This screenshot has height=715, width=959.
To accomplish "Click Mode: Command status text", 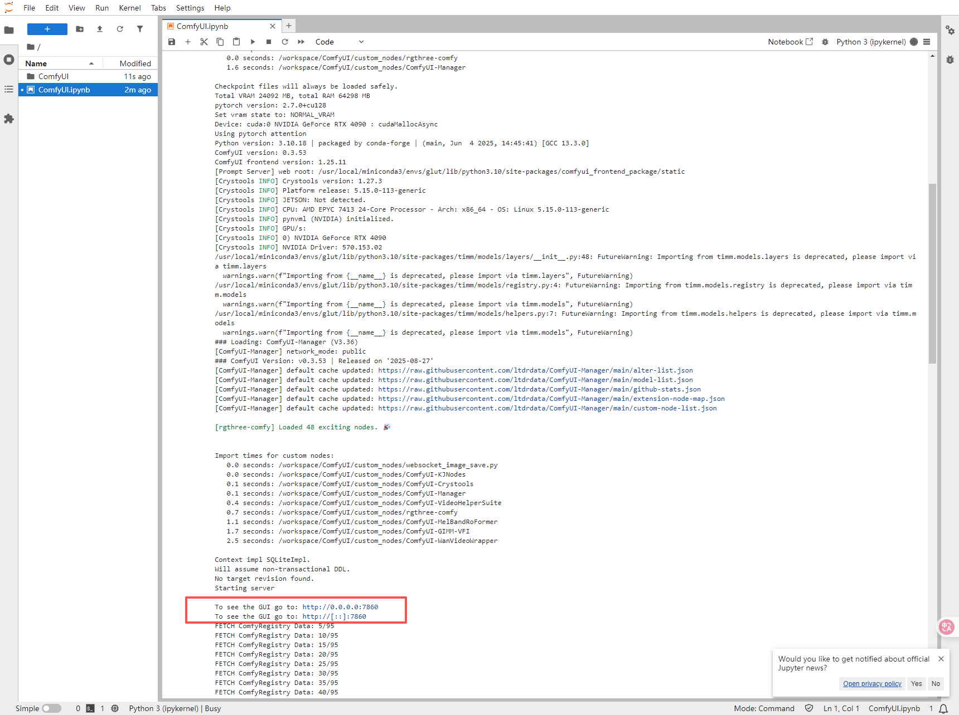I will [x=764, y=708].
